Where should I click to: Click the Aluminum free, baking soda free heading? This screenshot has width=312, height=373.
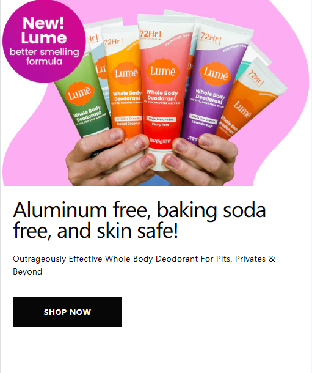point(140,220)
